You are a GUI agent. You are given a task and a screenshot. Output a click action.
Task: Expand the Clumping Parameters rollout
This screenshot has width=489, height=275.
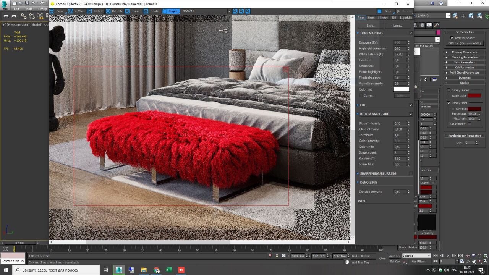pos(464,57)
